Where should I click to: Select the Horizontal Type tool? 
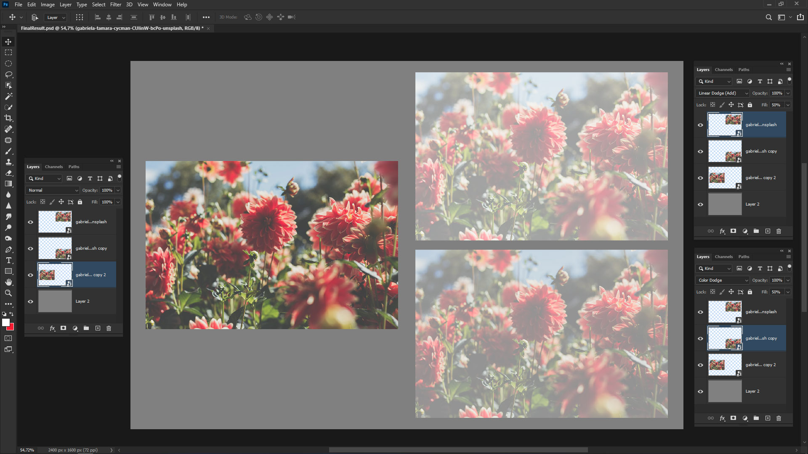tap(8, 260)
